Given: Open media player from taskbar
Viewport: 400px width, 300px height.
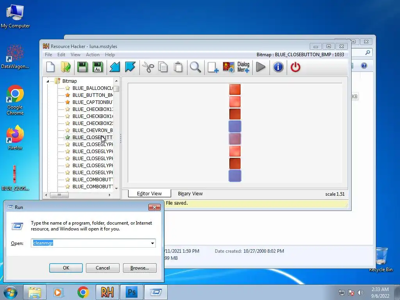Looking at the screenshot, I should pos(59,292).
